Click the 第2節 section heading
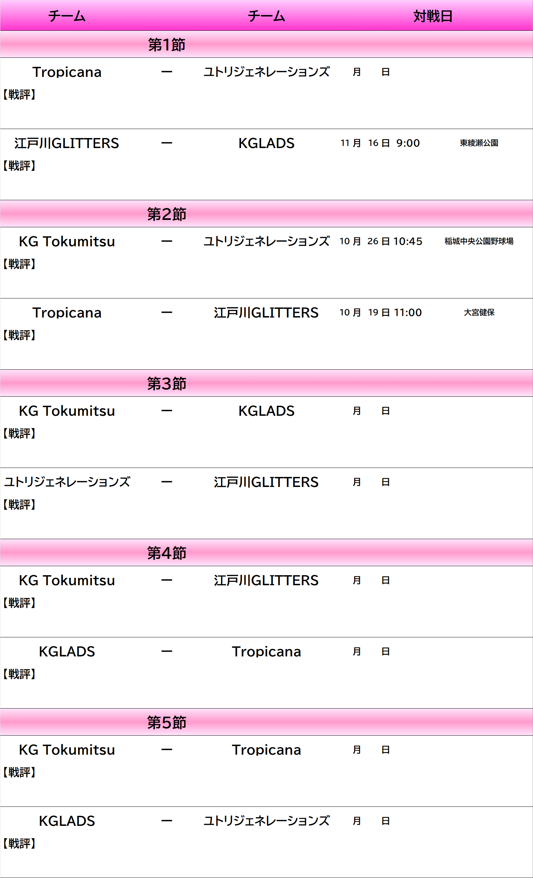533x878 pixels. (167, 214)
